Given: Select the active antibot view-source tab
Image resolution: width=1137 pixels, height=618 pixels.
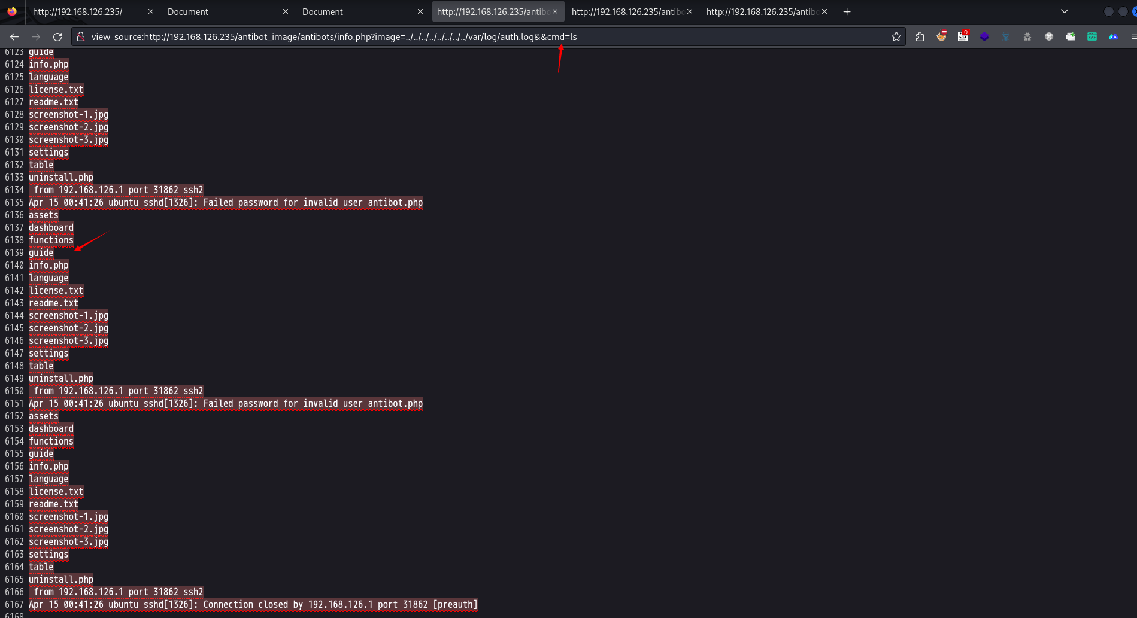Looking at the screenshot, I should point(492,11).
